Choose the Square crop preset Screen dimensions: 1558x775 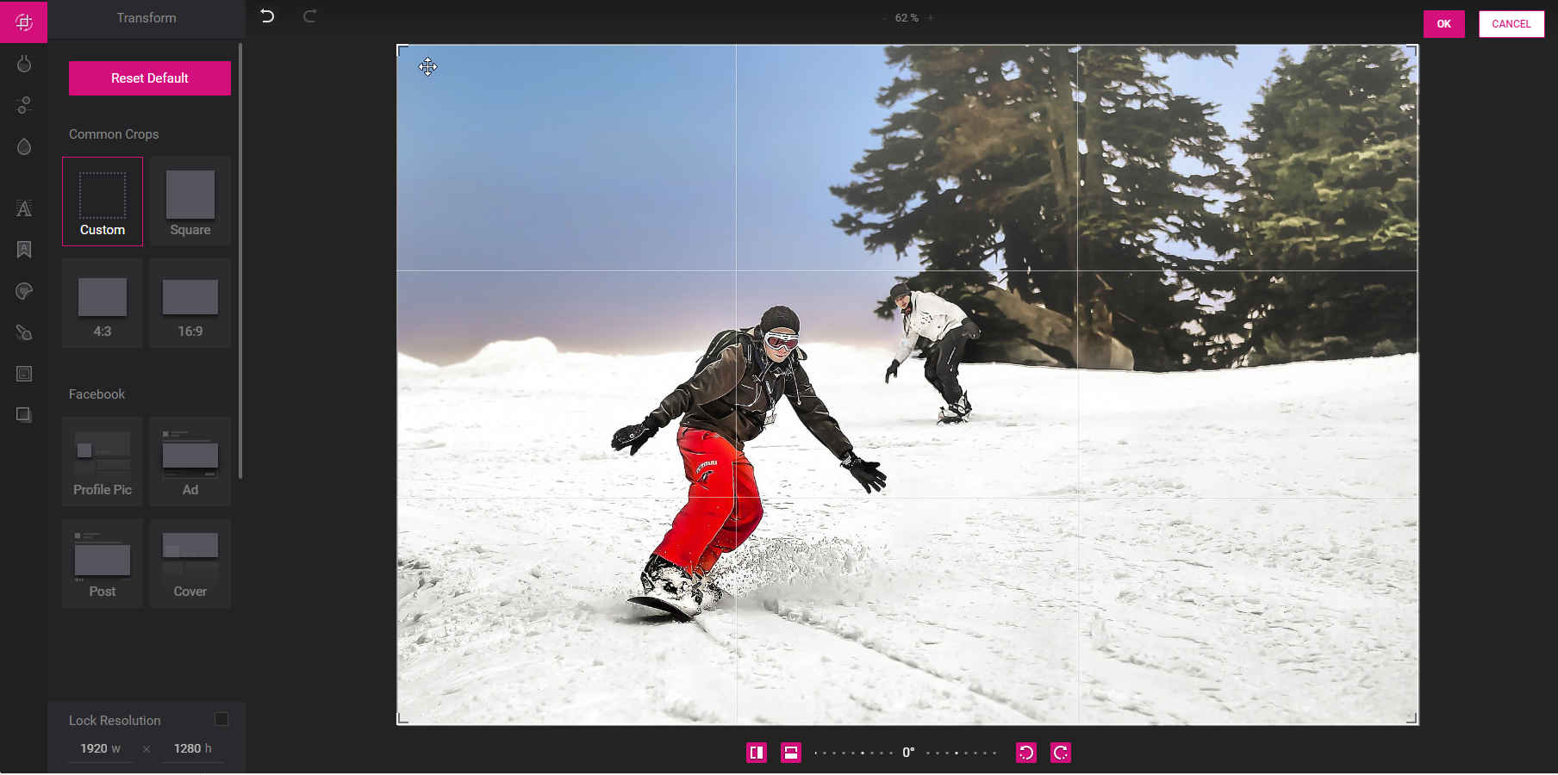coord(190,201)
